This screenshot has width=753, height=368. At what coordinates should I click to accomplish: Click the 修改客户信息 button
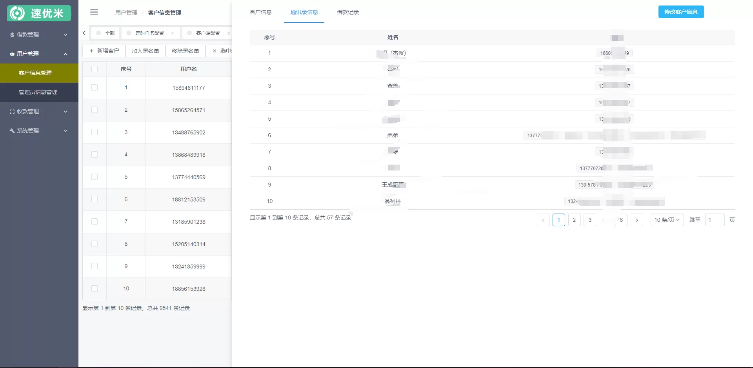(x=681, y=12)
